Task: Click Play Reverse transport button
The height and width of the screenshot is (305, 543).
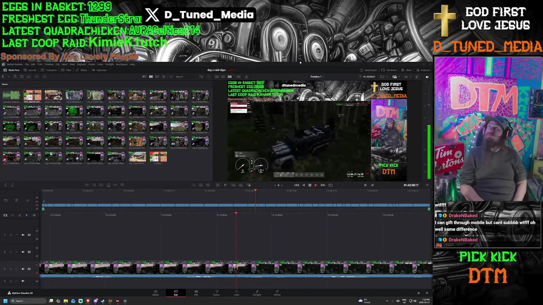Action: click(x=304, y=185)
